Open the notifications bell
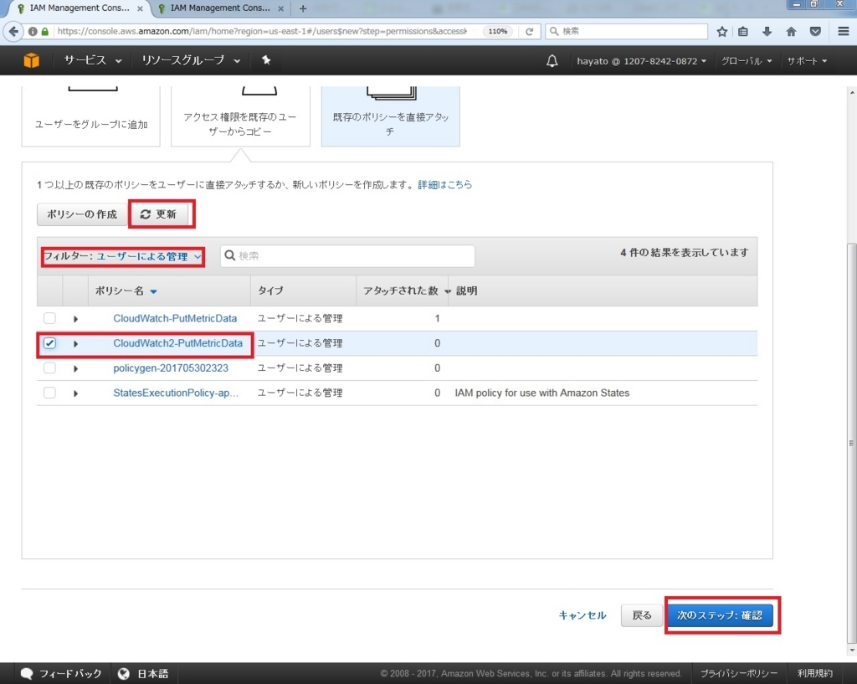The image size is (857, 684). click(552, 60)
